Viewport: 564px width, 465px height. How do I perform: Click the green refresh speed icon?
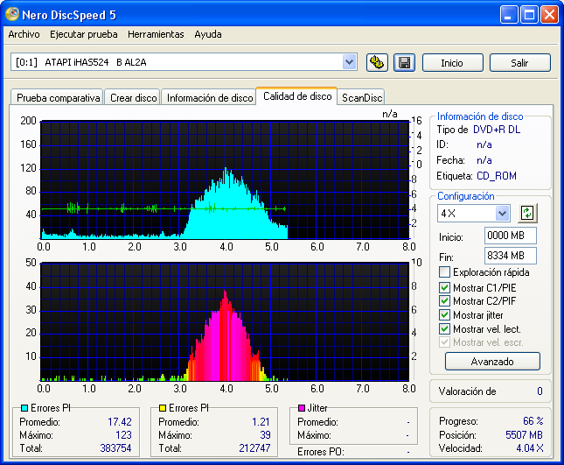coord(526,213)
